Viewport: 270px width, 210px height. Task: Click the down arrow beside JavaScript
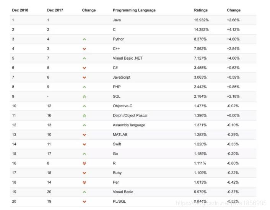coord(84,78)
